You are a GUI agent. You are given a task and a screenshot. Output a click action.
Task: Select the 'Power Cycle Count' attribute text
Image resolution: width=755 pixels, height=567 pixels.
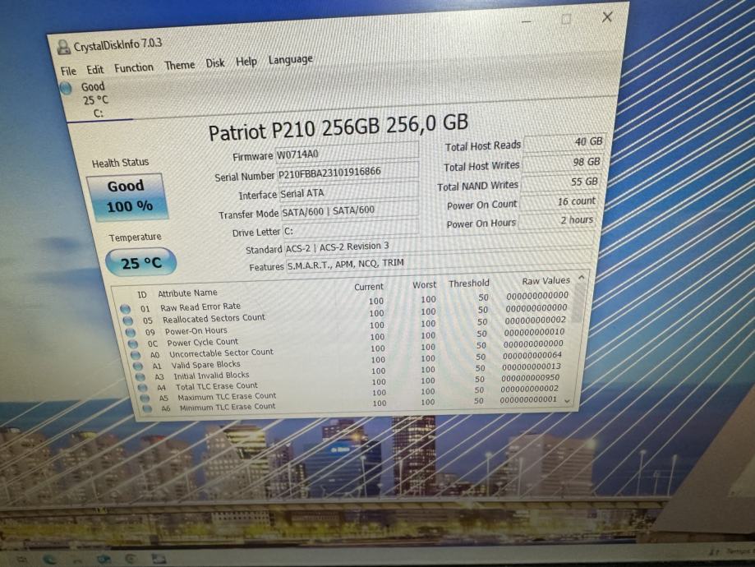click(x=202, y=342)
